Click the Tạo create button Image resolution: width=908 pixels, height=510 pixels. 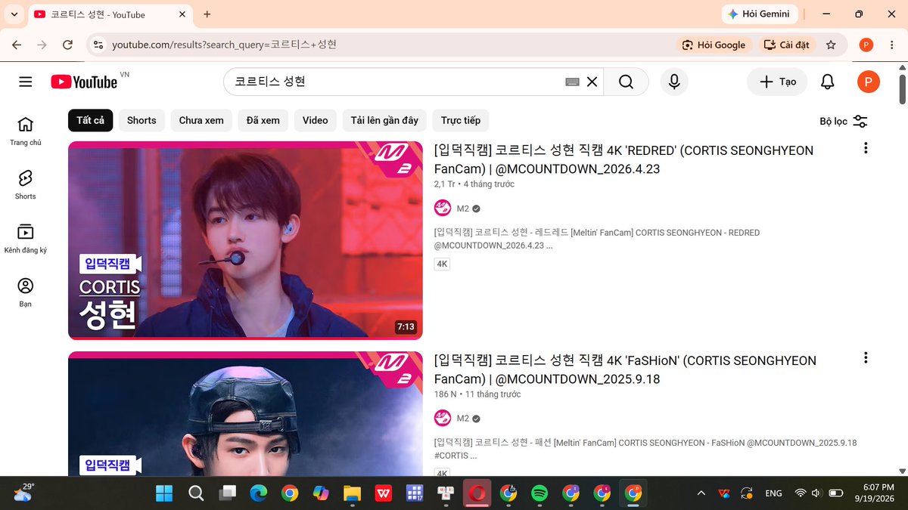777,82
